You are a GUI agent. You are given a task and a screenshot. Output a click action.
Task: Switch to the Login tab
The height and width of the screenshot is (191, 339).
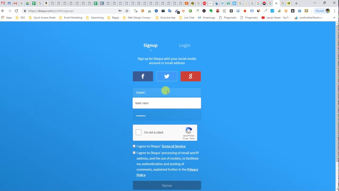(185, 45)
